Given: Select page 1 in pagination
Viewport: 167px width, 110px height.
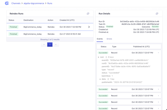Looking at the screenshot, I should coord(50,45).
